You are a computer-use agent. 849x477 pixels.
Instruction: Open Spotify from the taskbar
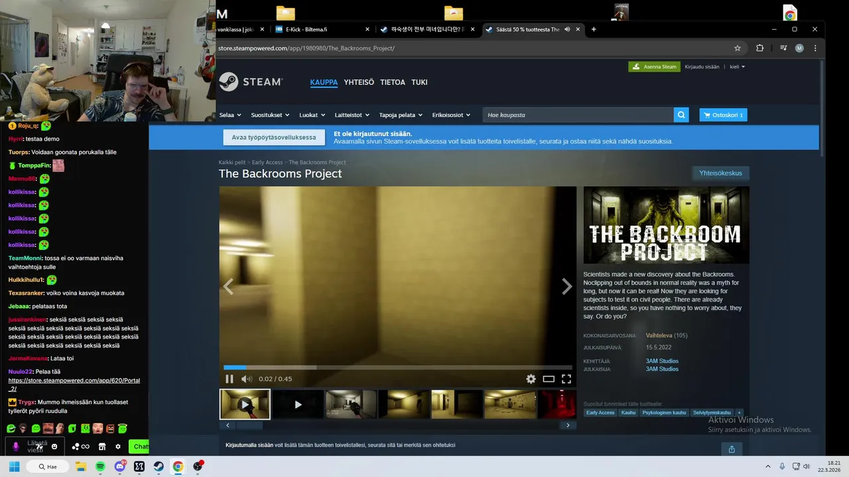(100, 466)
